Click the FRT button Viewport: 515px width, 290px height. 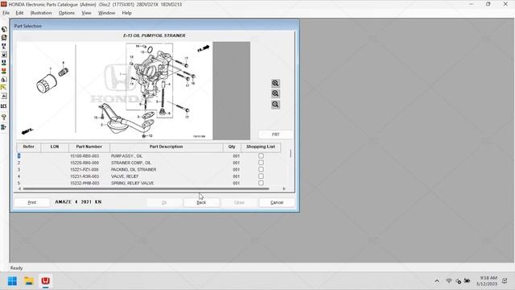275,135
